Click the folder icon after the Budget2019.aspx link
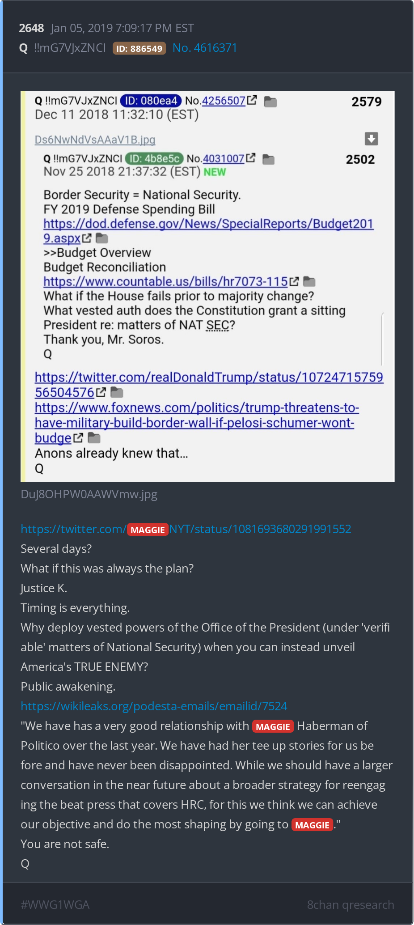Image resolution: width=414 pixels, height=925 pixels. point(102,238)
